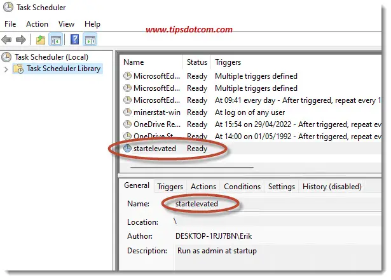Click the Name field showing startelevated
The width and height of the screenshot is (391, 280).
(278, 204)
